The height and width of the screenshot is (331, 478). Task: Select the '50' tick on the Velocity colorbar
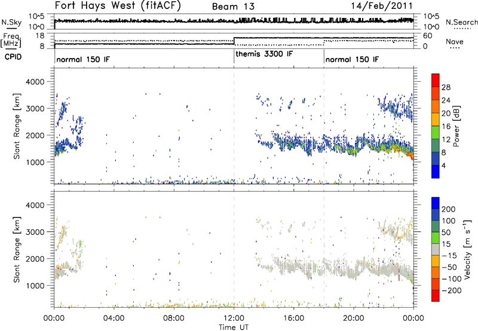click(x=446, y=232)
